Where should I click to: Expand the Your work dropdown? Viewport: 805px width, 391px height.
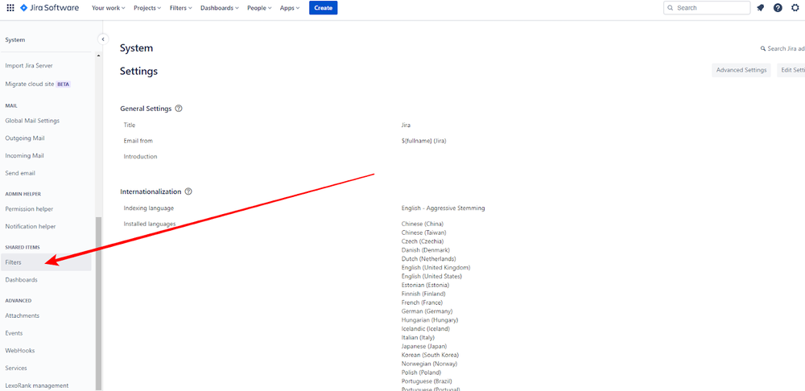[x=109, y=8]
